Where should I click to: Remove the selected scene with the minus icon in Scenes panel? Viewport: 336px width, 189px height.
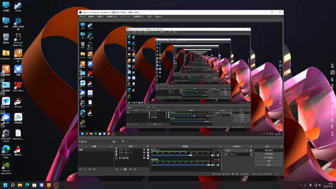(85, 169)
